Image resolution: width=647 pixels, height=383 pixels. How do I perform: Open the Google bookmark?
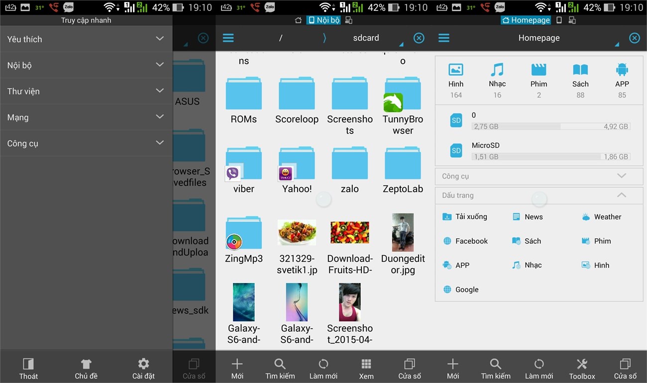(460, 289)
